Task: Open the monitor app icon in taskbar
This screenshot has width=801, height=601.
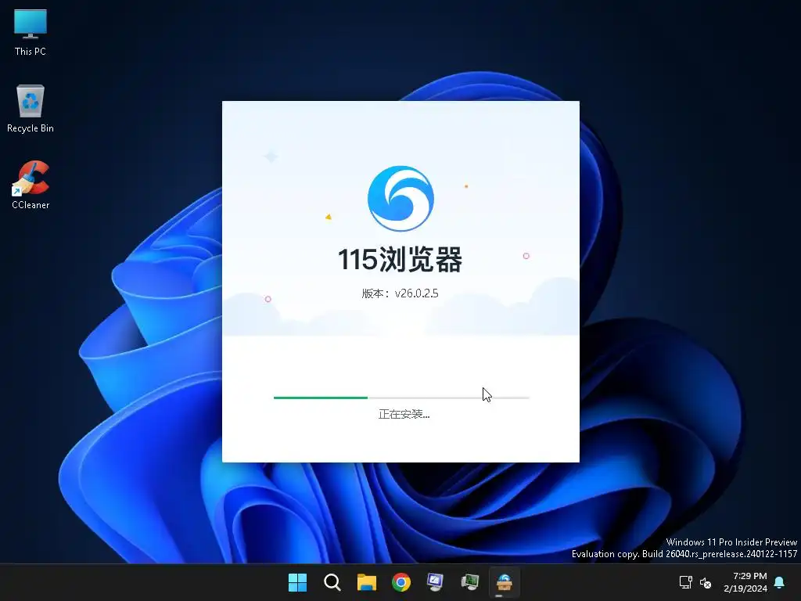Action: pyautogui.click(x=435, y=582)
